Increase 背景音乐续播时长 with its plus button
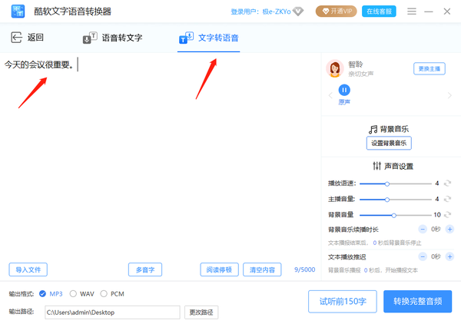This screenshot has height=324, width=461. 449,229
